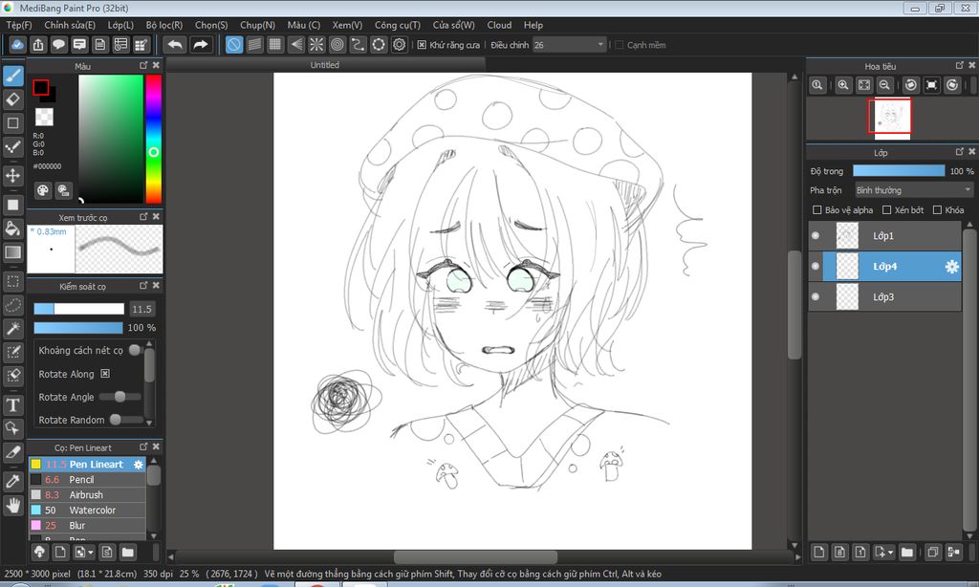
Task: Enable the concentric circle snap
Action: click(337, 45)
